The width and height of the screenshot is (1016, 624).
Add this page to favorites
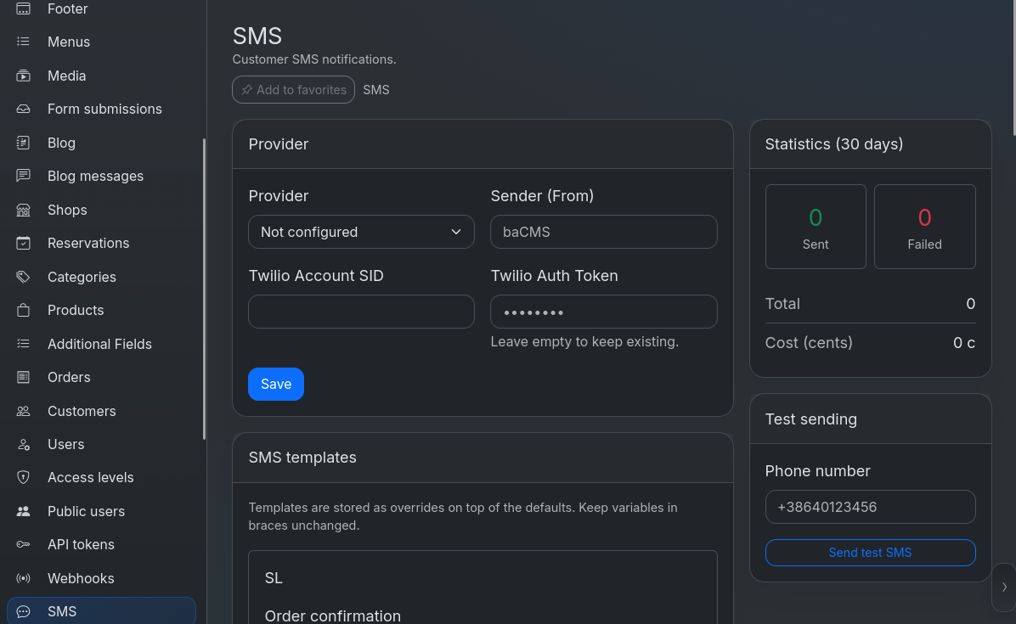[x=294, y=90]
